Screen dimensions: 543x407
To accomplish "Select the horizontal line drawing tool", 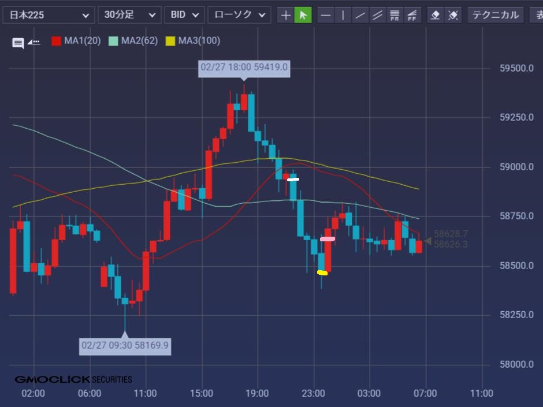I will [x=326, y=15].
